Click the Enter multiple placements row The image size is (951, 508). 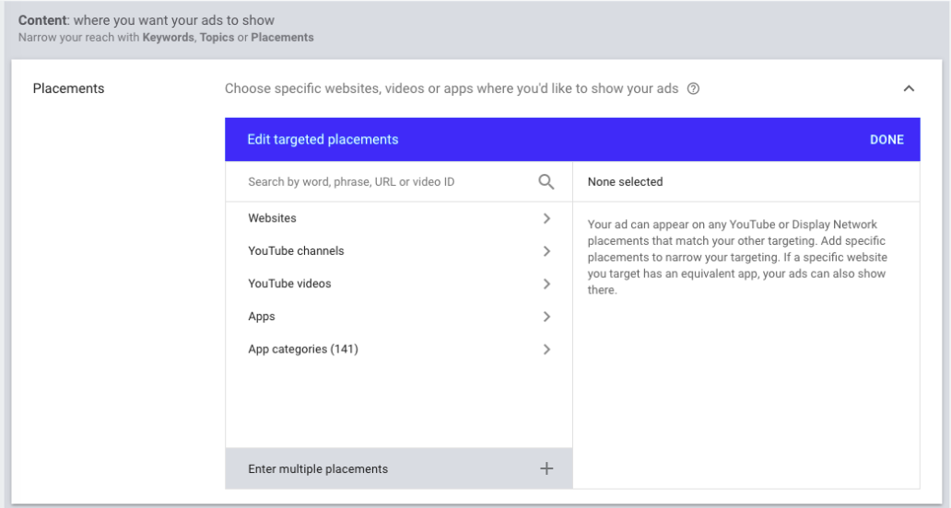(x=318, y=468)
